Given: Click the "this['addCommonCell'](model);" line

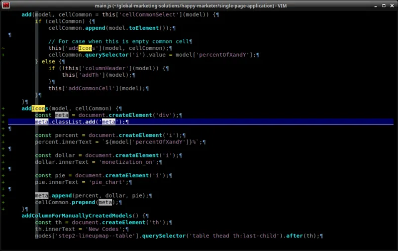Looking at the screenshot, I should 99,89.
